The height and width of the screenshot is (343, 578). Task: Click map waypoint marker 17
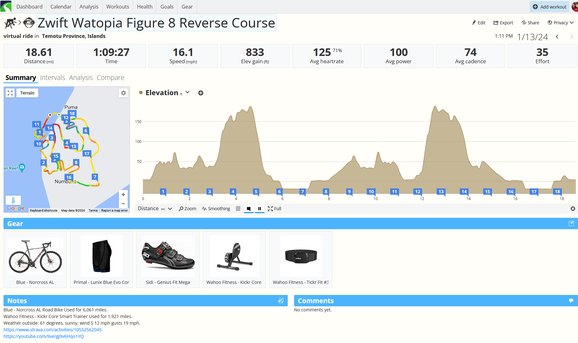tap(87, 154)
